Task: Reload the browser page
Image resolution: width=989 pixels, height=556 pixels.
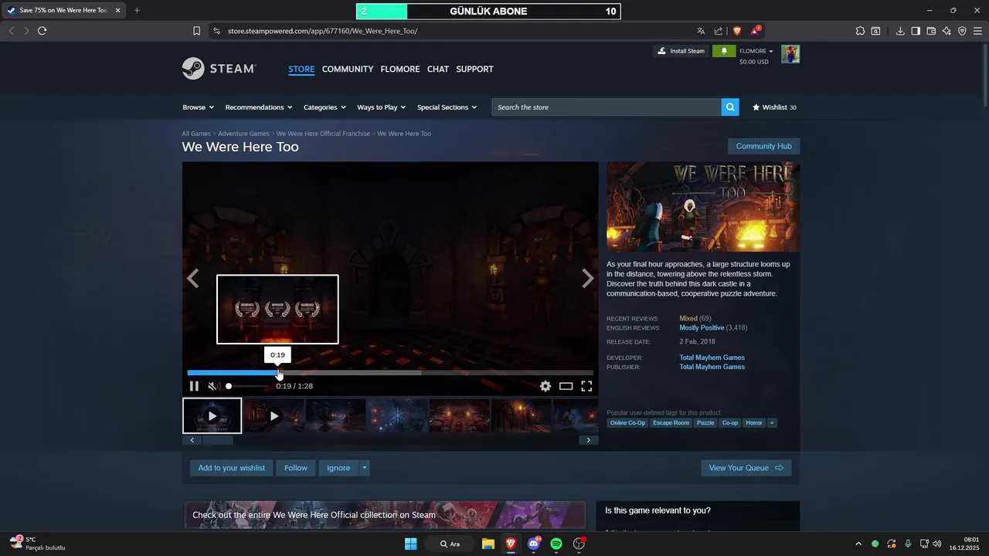Action: click(x=42, y=31)
